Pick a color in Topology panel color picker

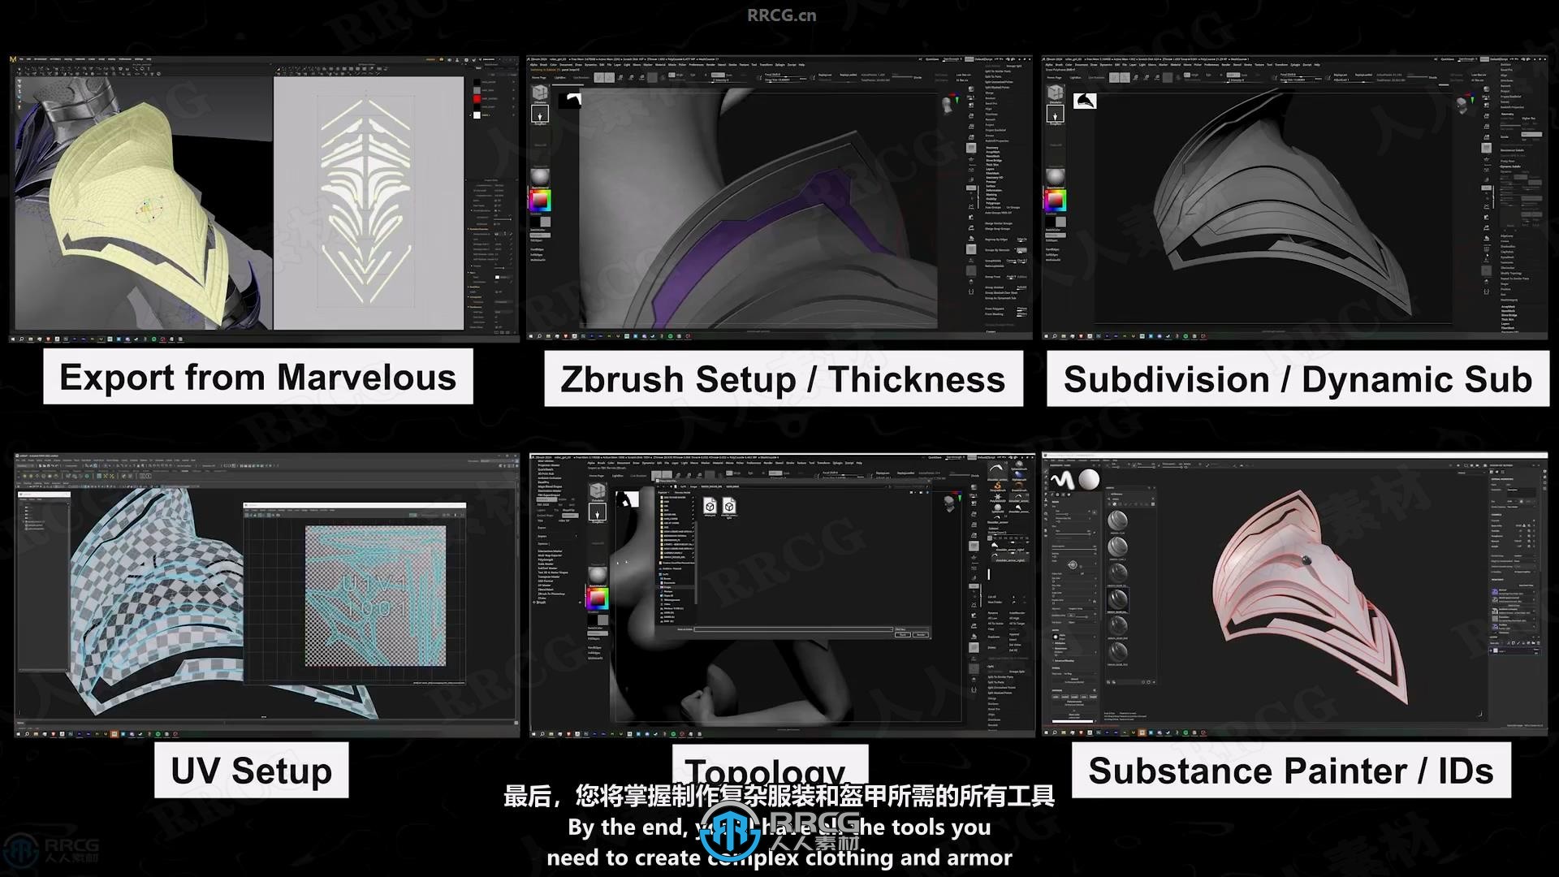click(x=598, y=598)
